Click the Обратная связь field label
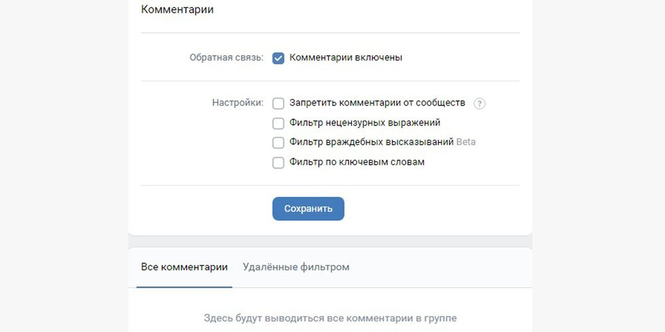The height and width of the screenshot is (332, 665). (227, 58)
